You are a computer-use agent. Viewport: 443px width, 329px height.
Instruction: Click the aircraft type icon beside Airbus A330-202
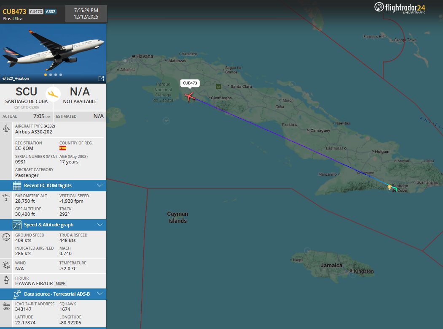coord(6,129)
